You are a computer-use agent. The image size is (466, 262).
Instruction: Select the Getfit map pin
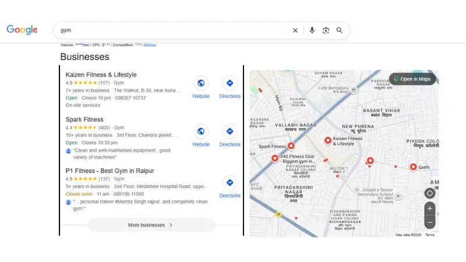click(413, 167)
